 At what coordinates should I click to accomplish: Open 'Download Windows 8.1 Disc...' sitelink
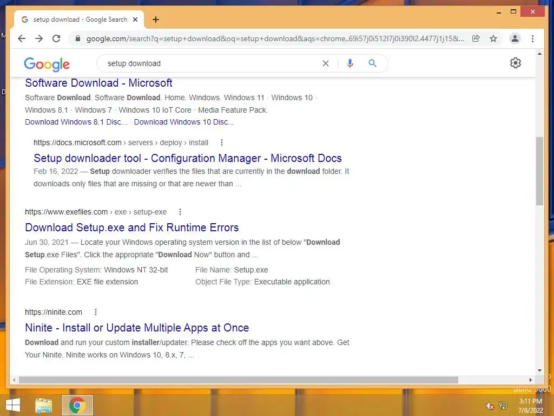(76, 122)
